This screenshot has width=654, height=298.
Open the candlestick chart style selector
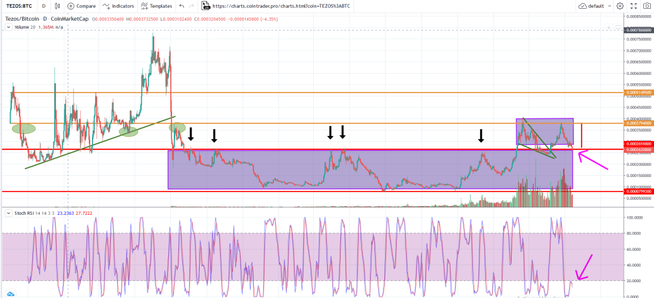tap(57, 6)
